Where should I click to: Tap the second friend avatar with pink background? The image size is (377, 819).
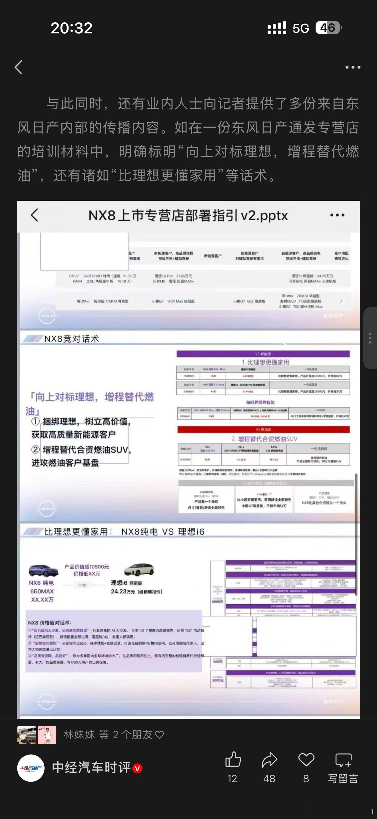[47, 735]
